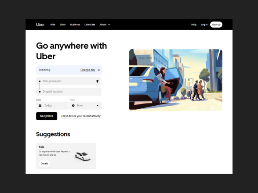Click the See prices button

47,116
